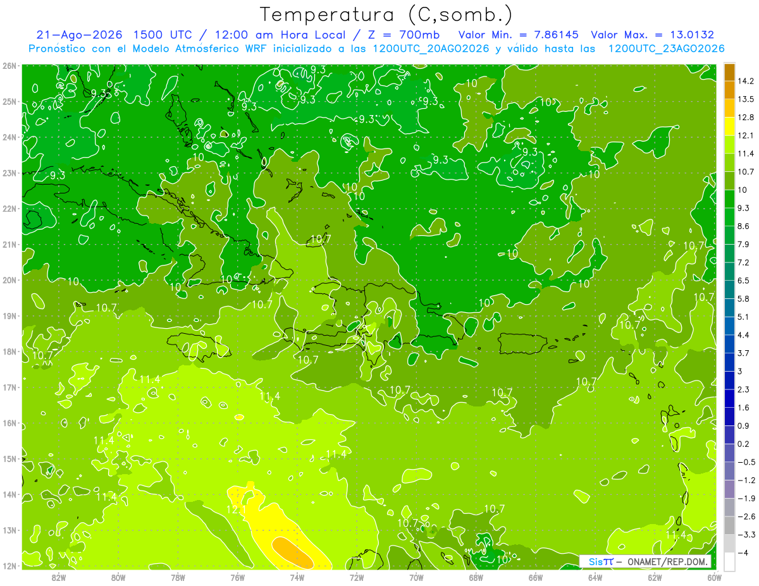Click the "60W" longitude axis label
Image resolution: width=759 pixels, height=586 pixels.
point(715,577)
